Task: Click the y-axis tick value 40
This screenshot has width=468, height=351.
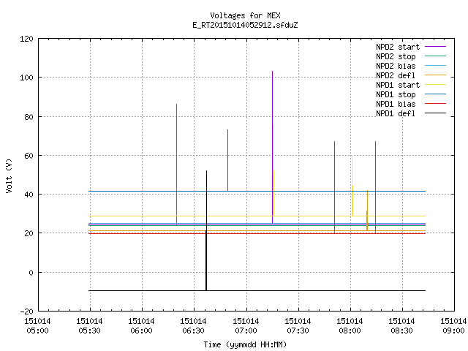Action: tap(29, 195)
